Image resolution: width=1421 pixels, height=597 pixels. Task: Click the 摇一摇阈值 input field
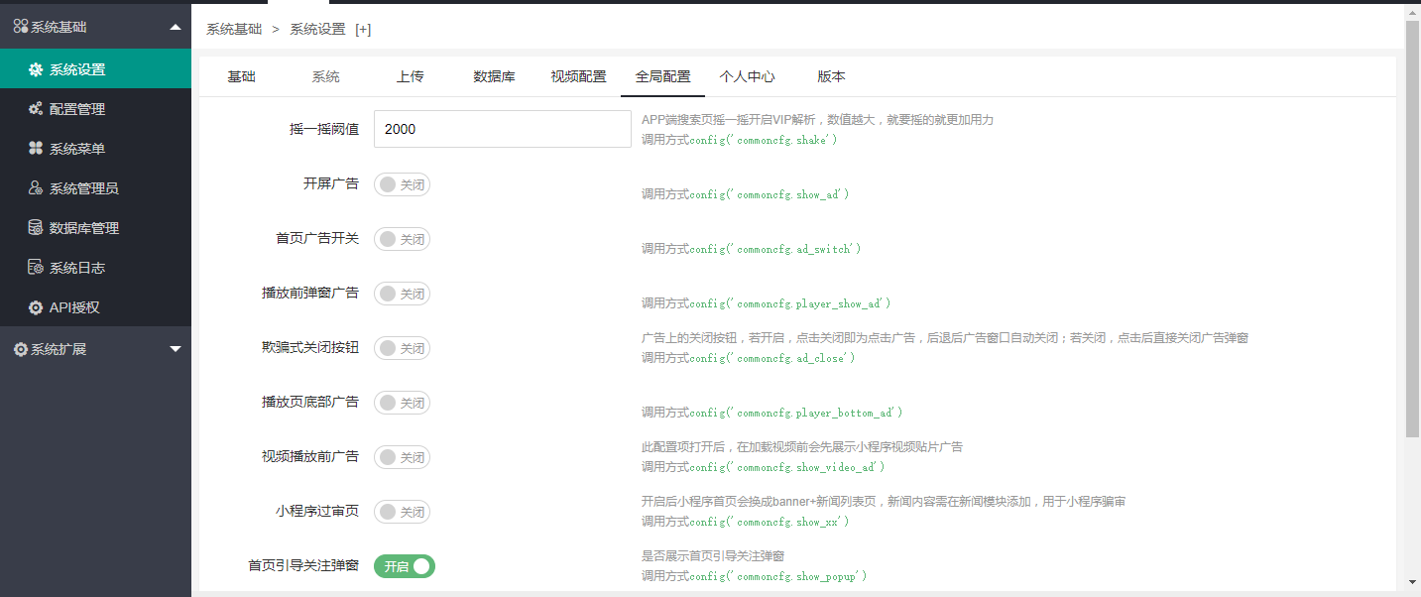(502, 129)
